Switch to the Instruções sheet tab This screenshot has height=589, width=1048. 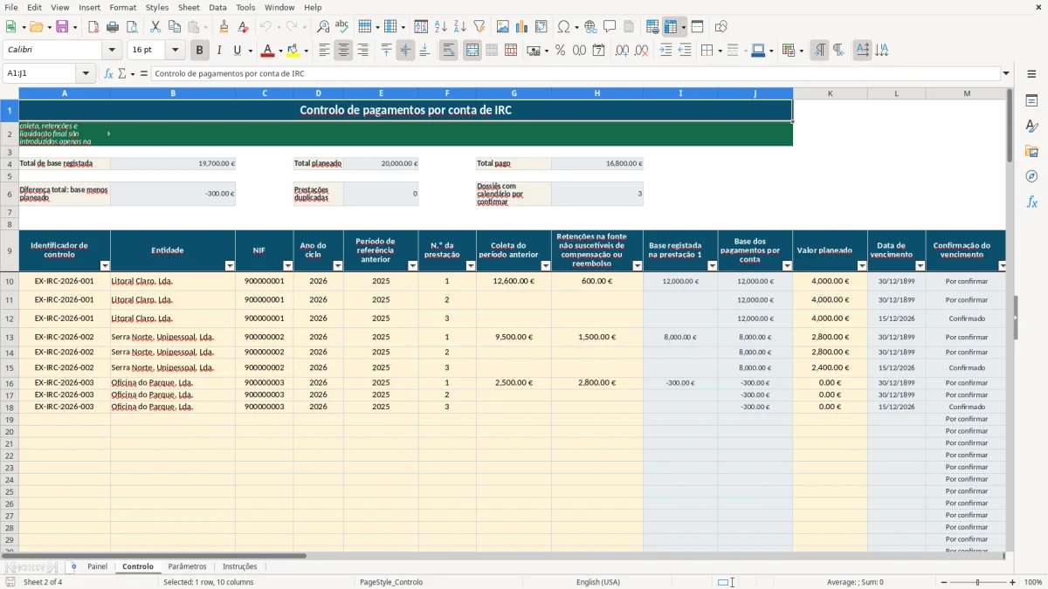(x=239, y=566)
